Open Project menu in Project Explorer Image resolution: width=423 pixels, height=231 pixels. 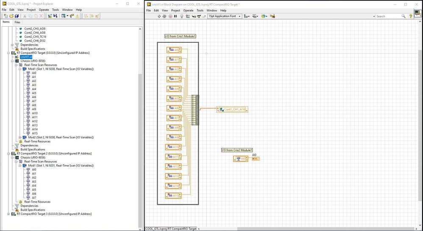[31, 10]
